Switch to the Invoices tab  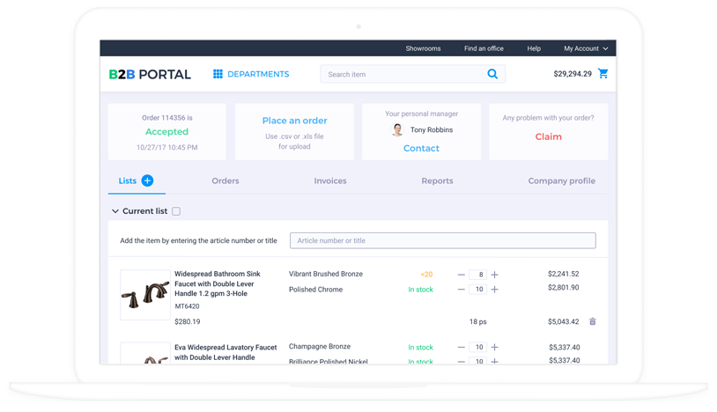pyautogui.click(x=330, y=180)
